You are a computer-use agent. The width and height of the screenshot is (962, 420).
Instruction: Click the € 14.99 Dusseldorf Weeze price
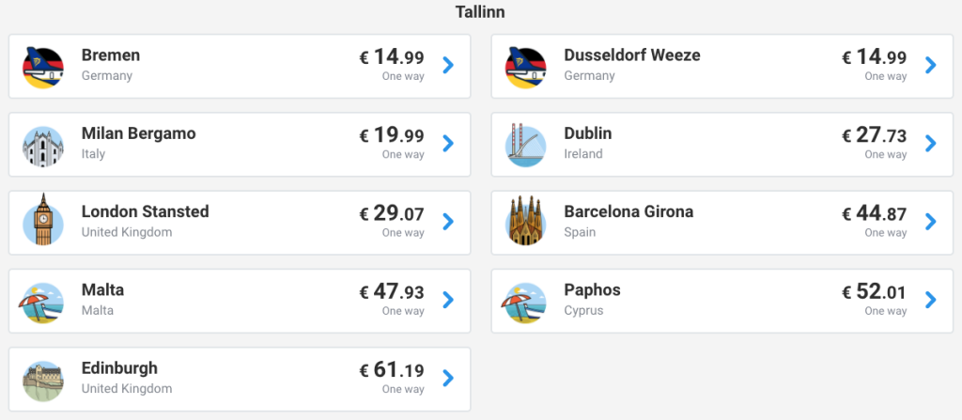coord(874,57)
